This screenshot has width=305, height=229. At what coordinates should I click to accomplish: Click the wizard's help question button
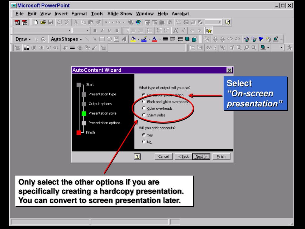(x=137, y=156)
